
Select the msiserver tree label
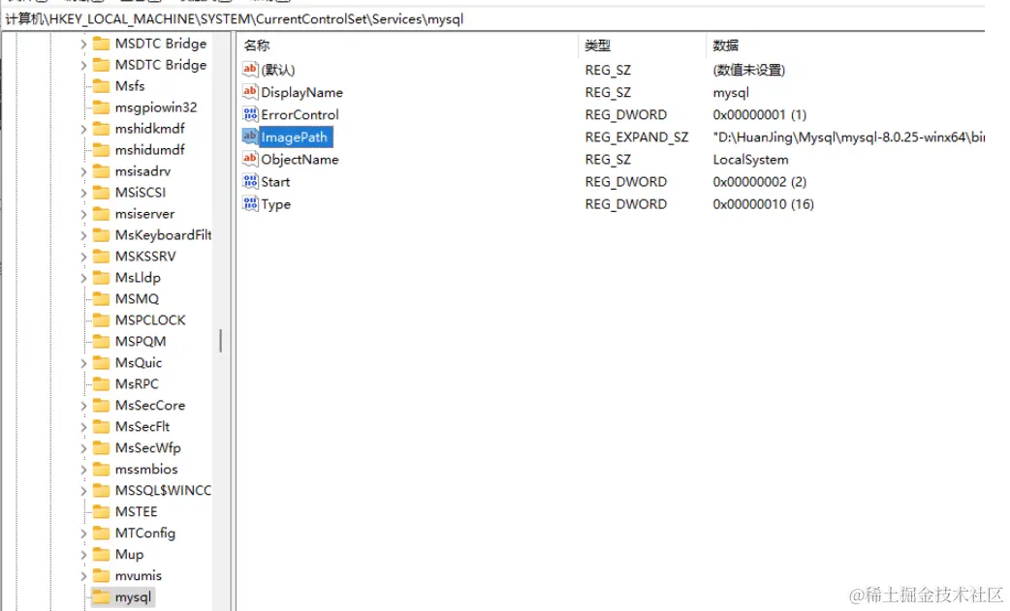[x=145, y=214]
